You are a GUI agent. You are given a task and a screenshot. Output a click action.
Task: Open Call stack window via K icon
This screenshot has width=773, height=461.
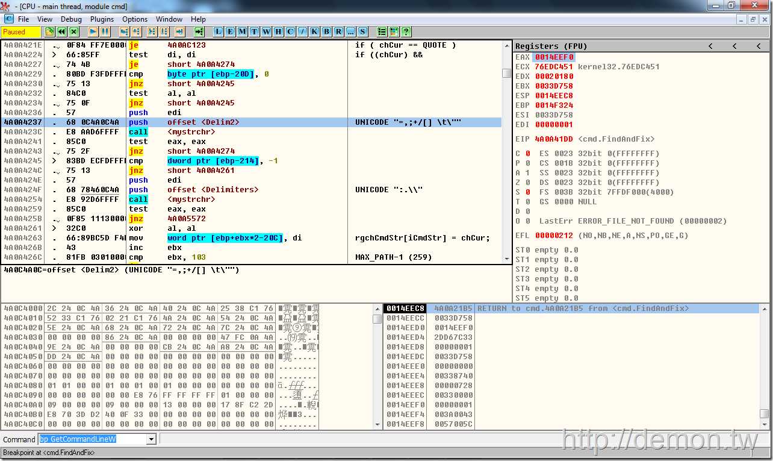(x=314, y=32)
